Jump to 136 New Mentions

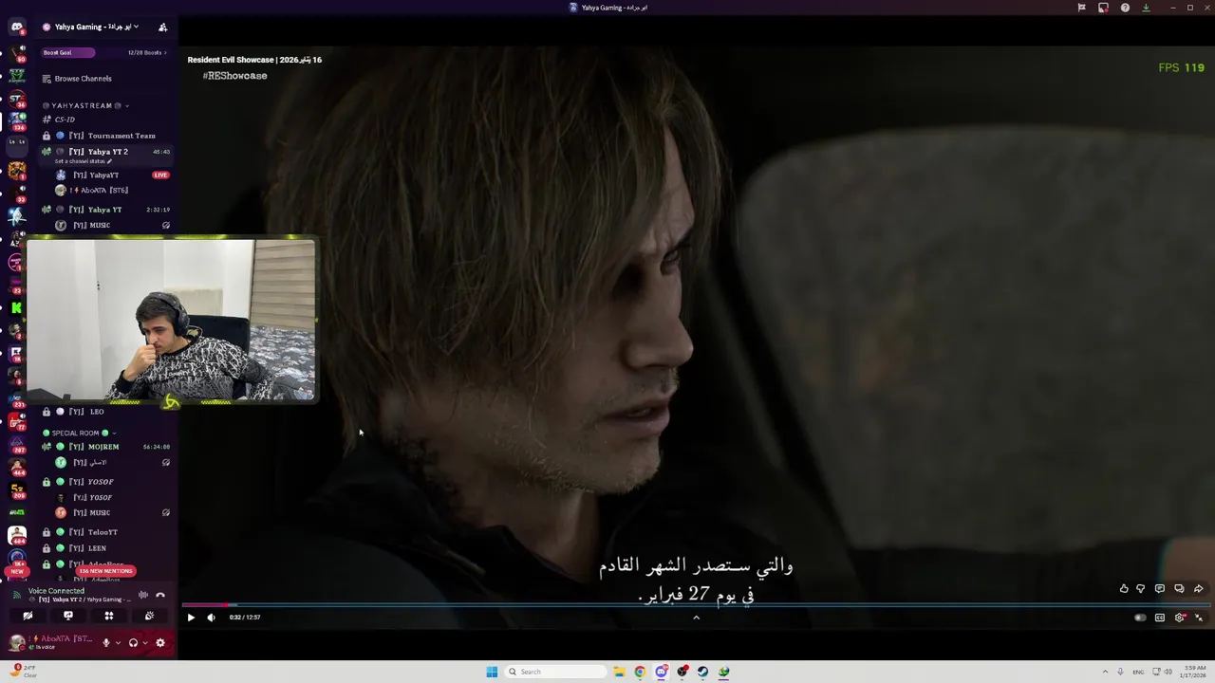(x=105, y=571)
